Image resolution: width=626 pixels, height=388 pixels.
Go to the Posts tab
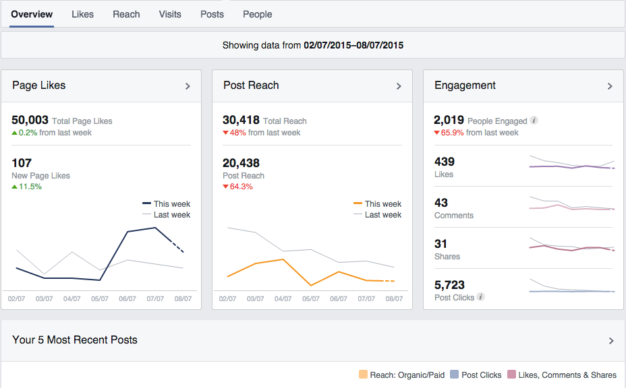(x=212, y=14)
